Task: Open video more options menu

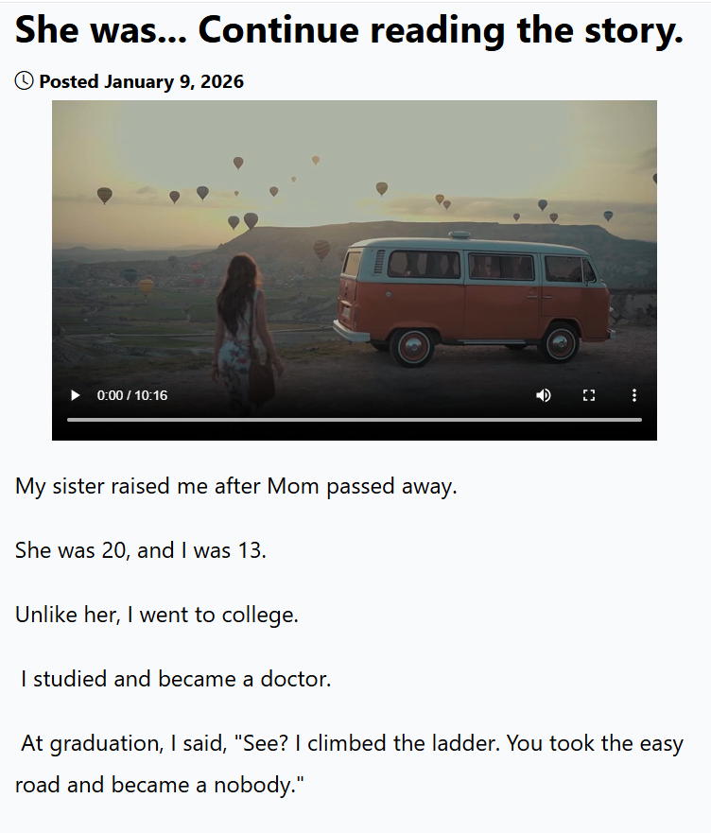Action: 634,395
